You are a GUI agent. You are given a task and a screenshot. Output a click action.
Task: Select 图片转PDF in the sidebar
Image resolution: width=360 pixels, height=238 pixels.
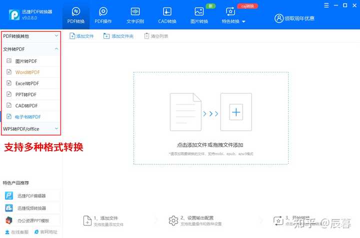[x=31, y=61]
